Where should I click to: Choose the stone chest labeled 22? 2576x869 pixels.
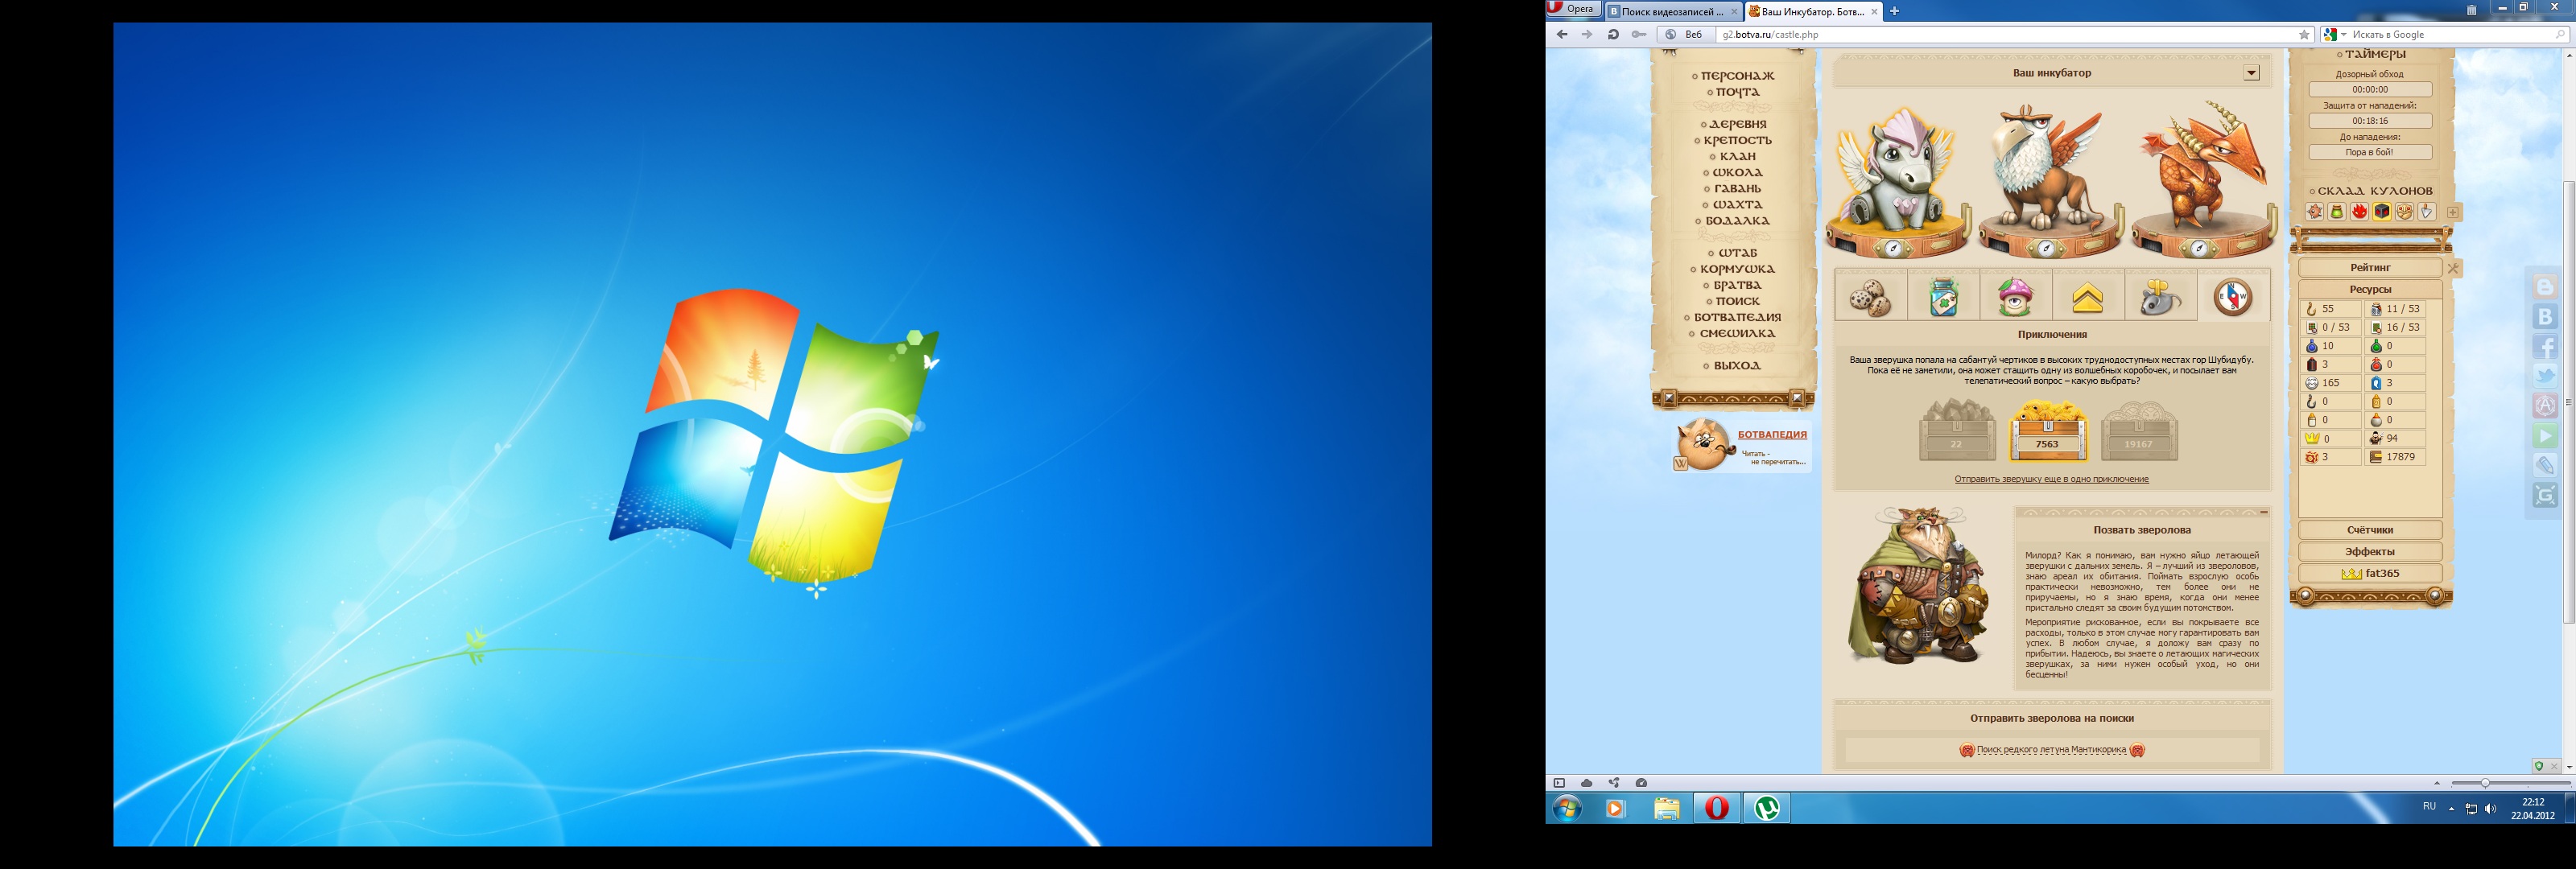point(1956,430)
